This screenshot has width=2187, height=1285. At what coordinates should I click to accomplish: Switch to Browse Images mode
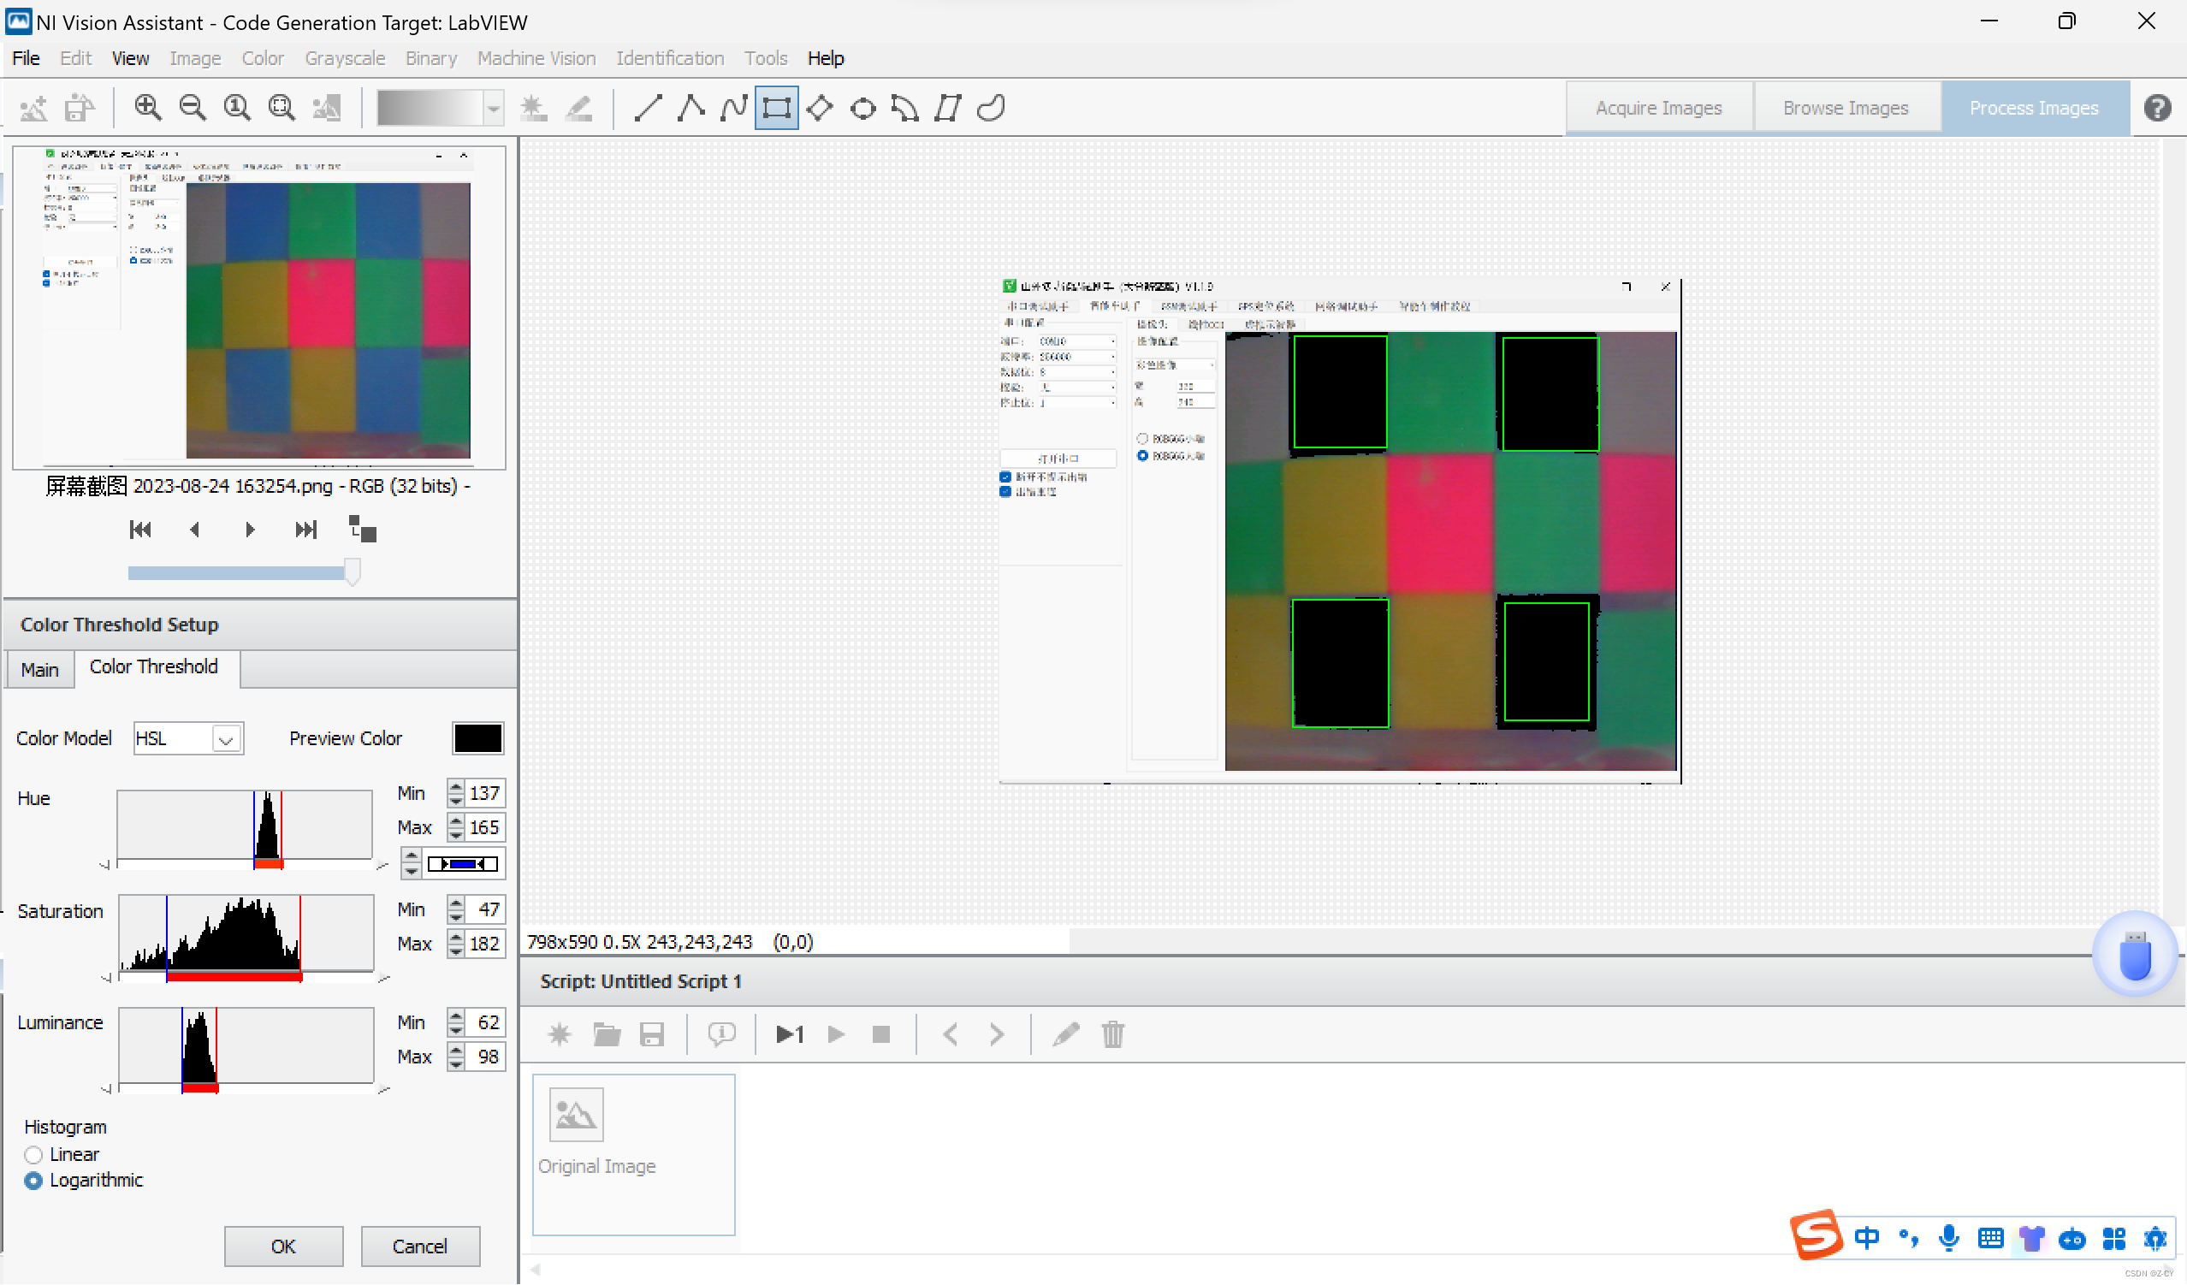click(x=1845, y=109)
